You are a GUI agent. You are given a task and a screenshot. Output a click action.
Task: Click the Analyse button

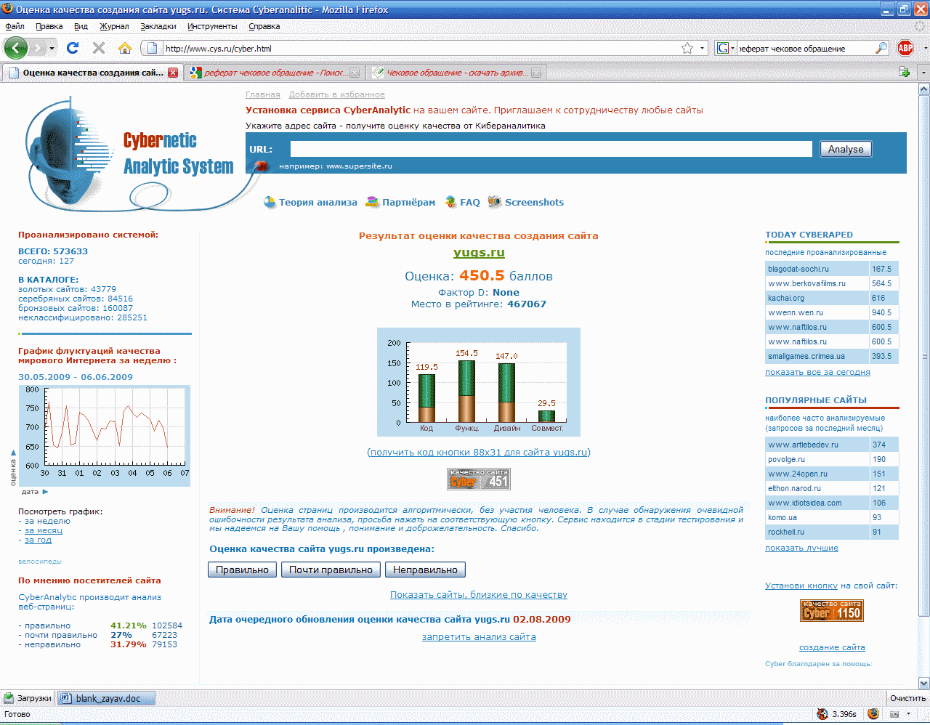click(846, 149)
